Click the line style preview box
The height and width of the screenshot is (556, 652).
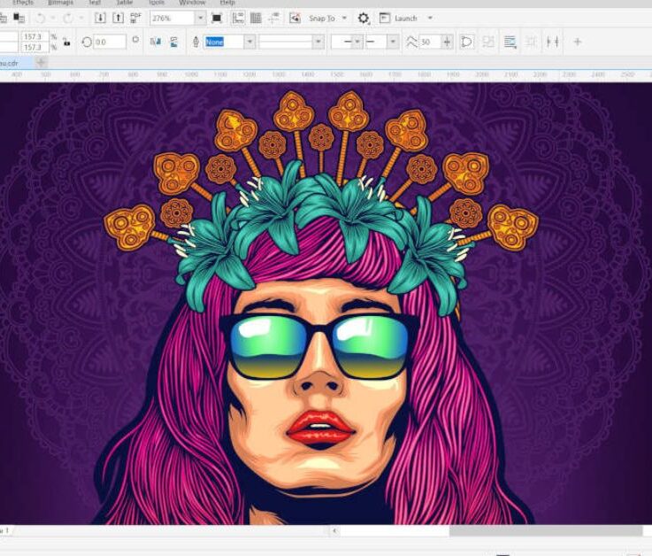pos(285,42)
